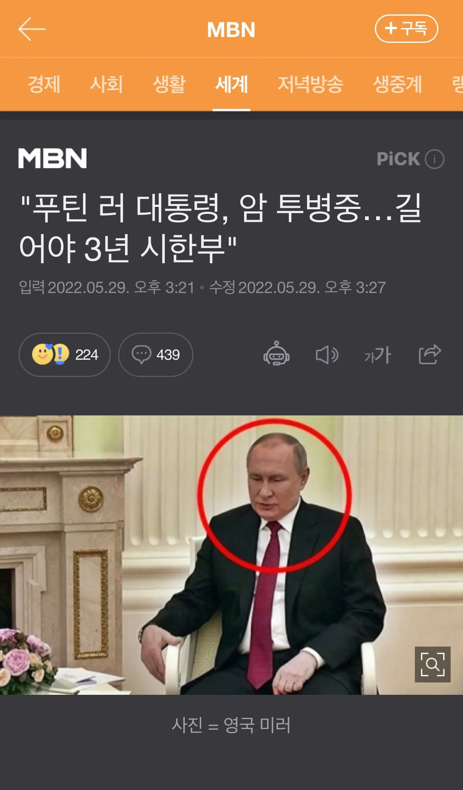Open the AI summary robot icon

pos(277,354)
